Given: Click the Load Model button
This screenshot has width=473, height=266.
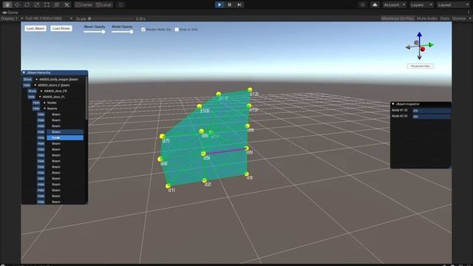Looking at the screenshot, I should coord(61,28).
